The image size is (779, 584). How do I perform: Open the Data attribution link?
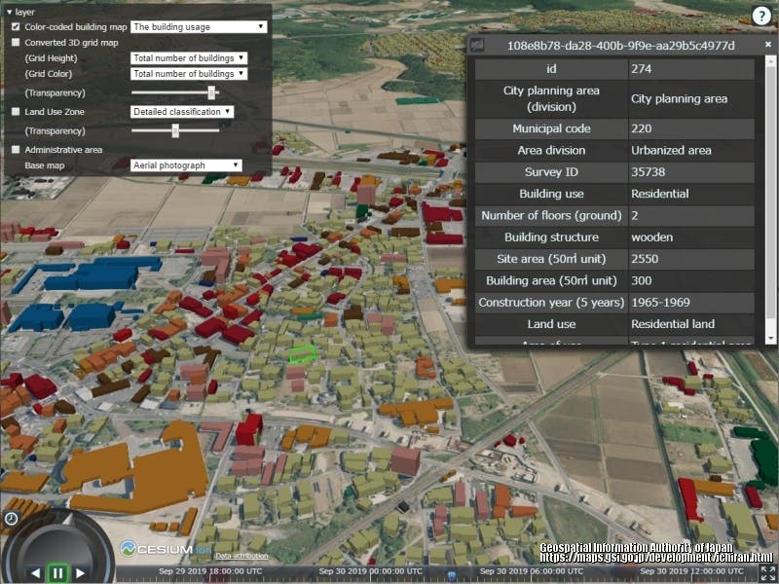point(241,556)
